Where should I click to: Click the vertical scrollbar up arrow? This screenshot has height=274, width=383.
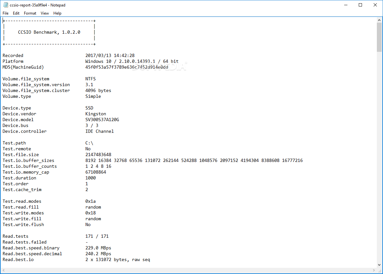[379, 20]
